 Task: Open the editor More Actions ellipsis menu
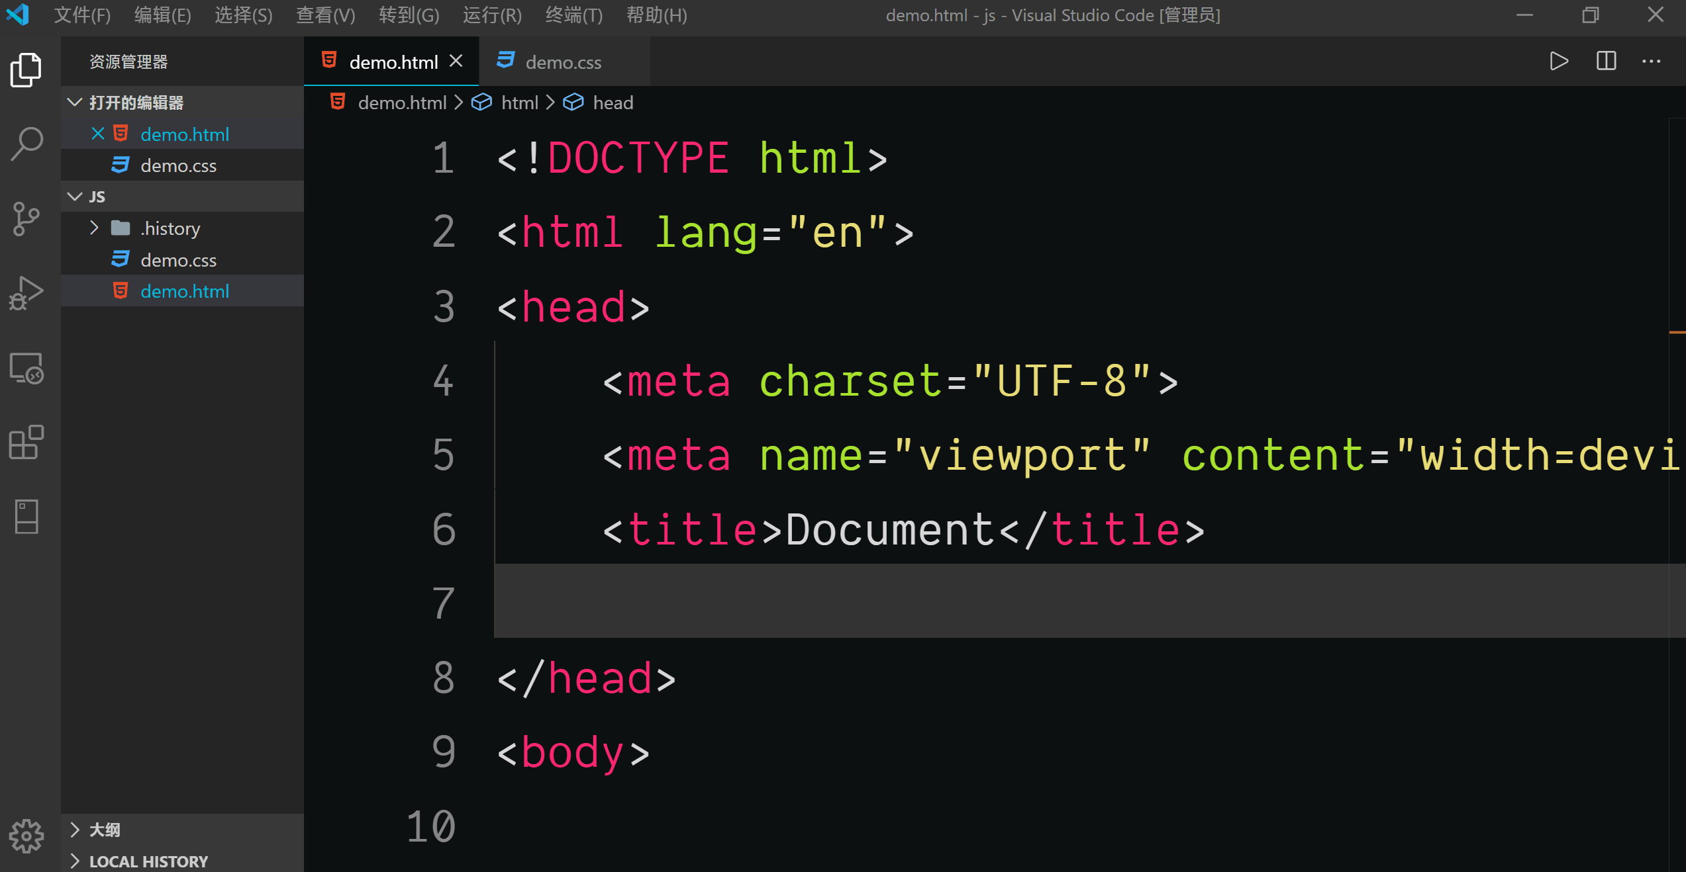(1651, 62)
